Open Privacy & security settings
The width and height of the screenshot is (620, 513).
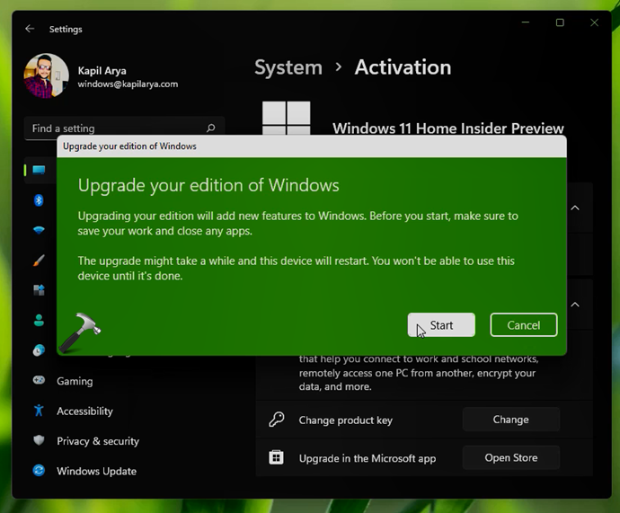point(97,441)
